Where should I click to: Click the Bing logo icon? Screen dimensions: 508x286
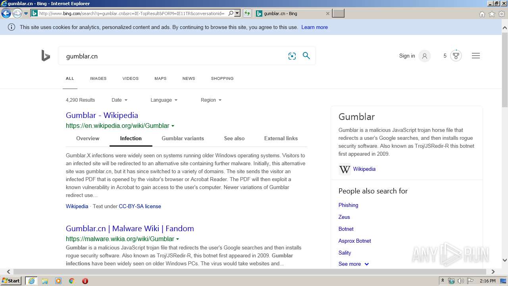(x=46, y=56)
